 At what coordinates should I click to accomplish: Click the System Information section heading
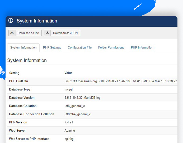tap(27, 60)
